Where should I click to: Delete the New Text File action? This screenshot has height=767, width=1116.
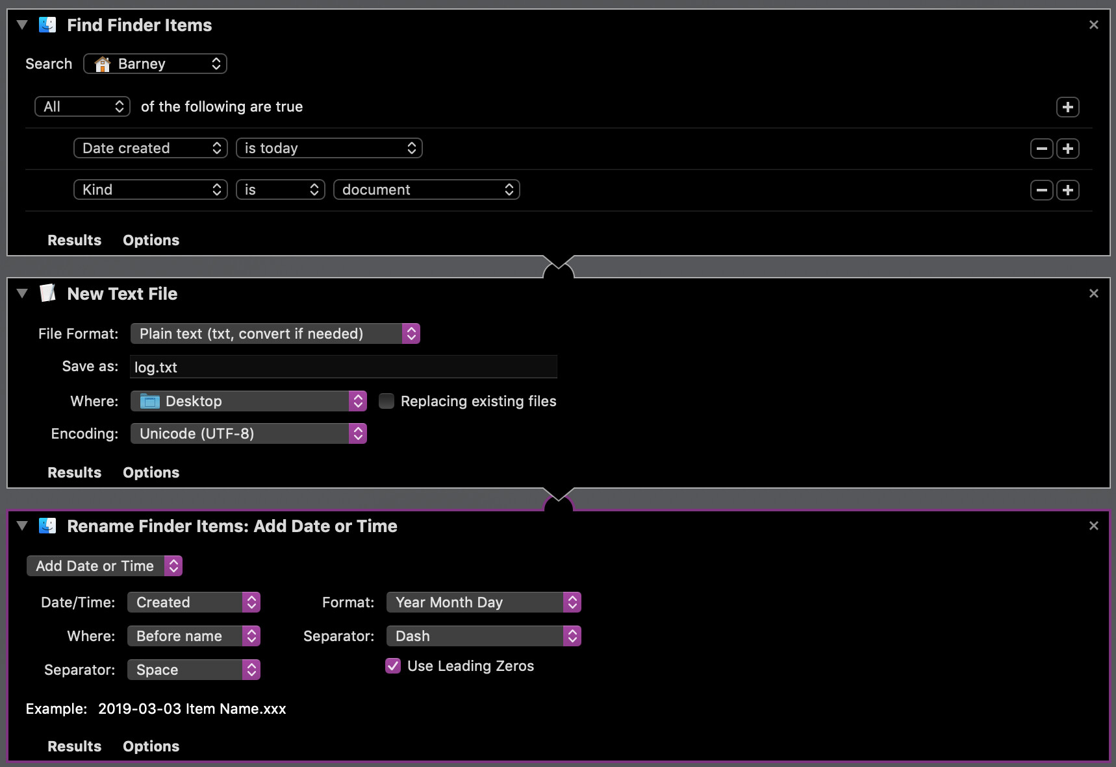coord(1093,293)
